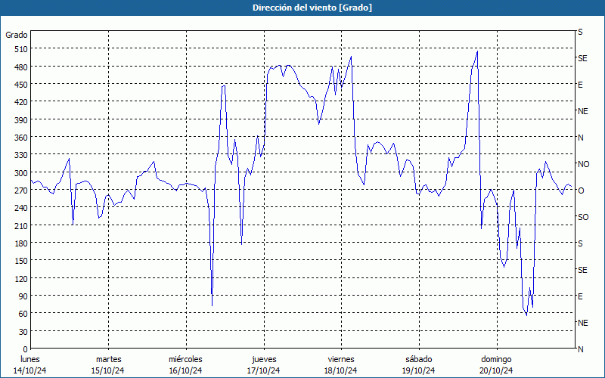Click the "SE" compass label aligned with 120

coord(582,270)
